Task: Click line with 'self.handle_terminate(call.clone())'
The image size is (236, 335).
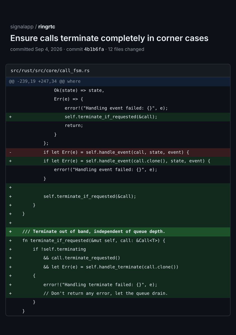Action: point(118,267)
